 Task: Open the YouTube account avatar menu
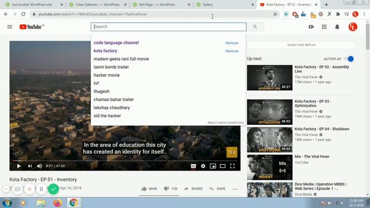point(353,27)
